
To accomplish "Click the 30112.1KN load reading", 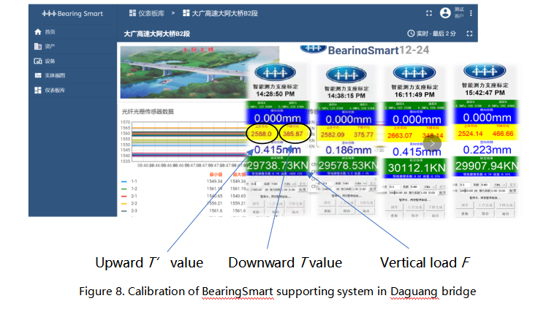I will pos(417,168).
